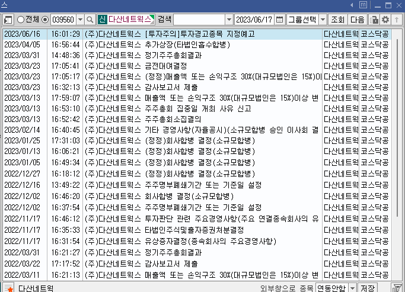Click the 저장 button

pos(368,288)
